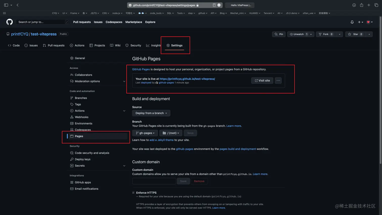This screenshot has width=382, height=215.
Task: Open Star lists dropdown arrow
Action: tap(369, 34)
